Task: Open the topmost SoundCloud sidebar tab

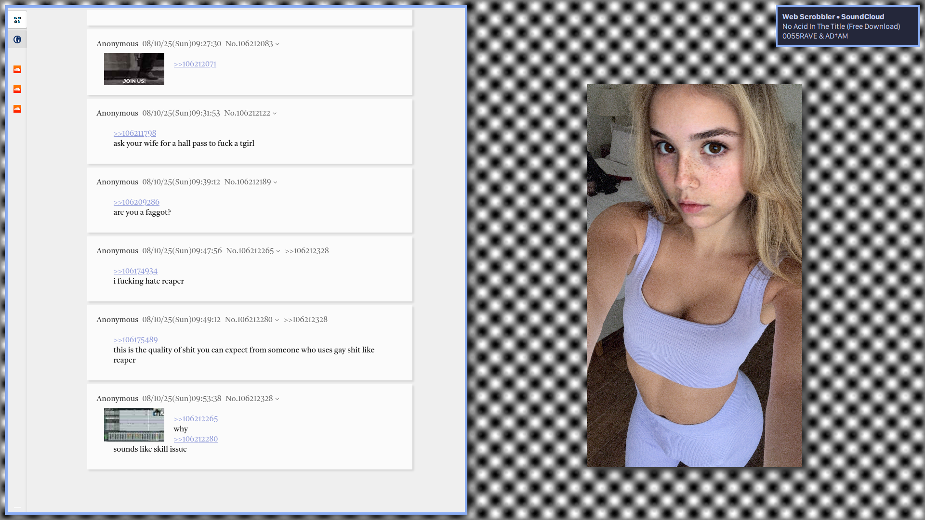Action: coord(17,69)
